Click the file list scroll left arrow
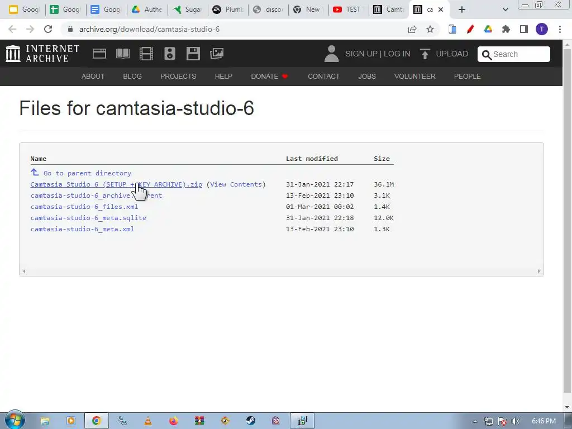The image size is (572, 429). pyautogui.click(x=24, y=271)
